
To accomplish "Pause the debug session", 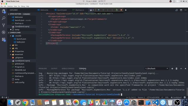I will coord(99,10).
